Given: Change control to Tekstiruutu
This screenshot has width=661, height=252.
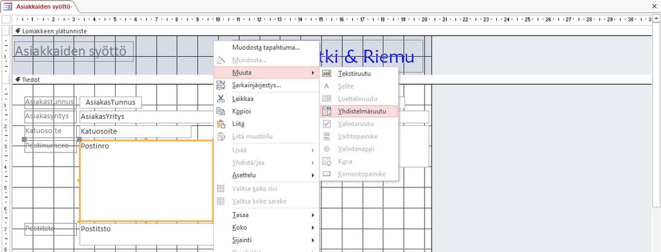Looking at the screenshot, I should pos(359,74).
